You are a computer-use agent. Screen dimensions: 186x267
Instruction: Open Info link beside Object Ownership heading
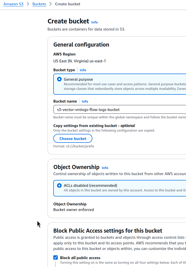[105, 168]
